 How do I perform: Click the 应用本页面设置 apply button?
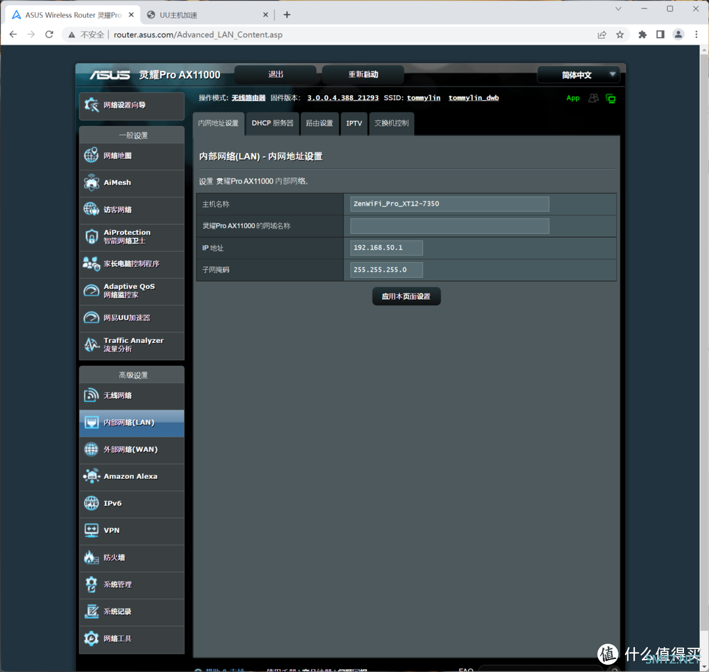406,296
